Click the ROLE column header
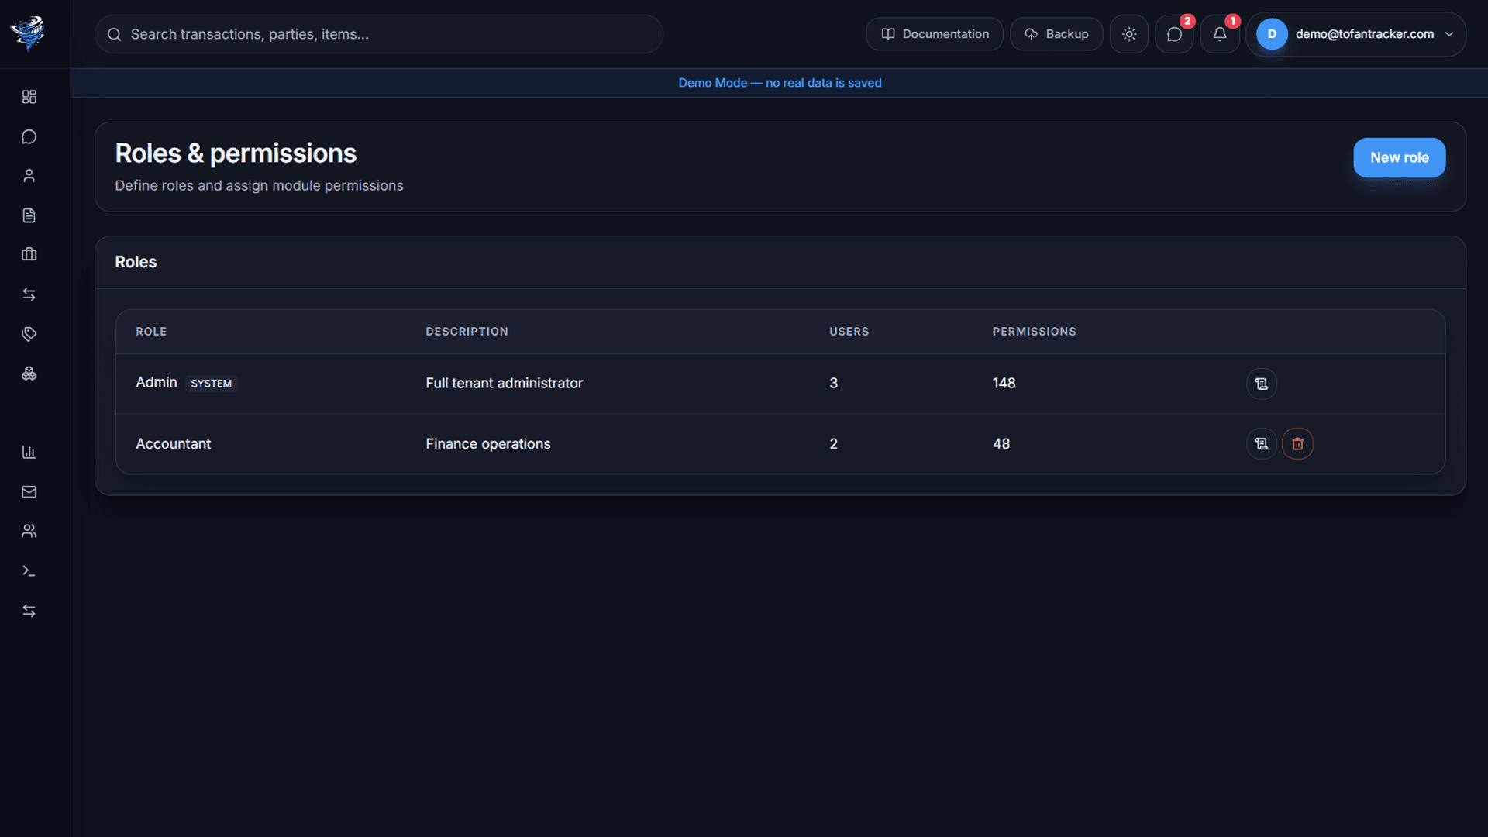This screenshot has width=1488, height=837. click(x=151, y=332)
